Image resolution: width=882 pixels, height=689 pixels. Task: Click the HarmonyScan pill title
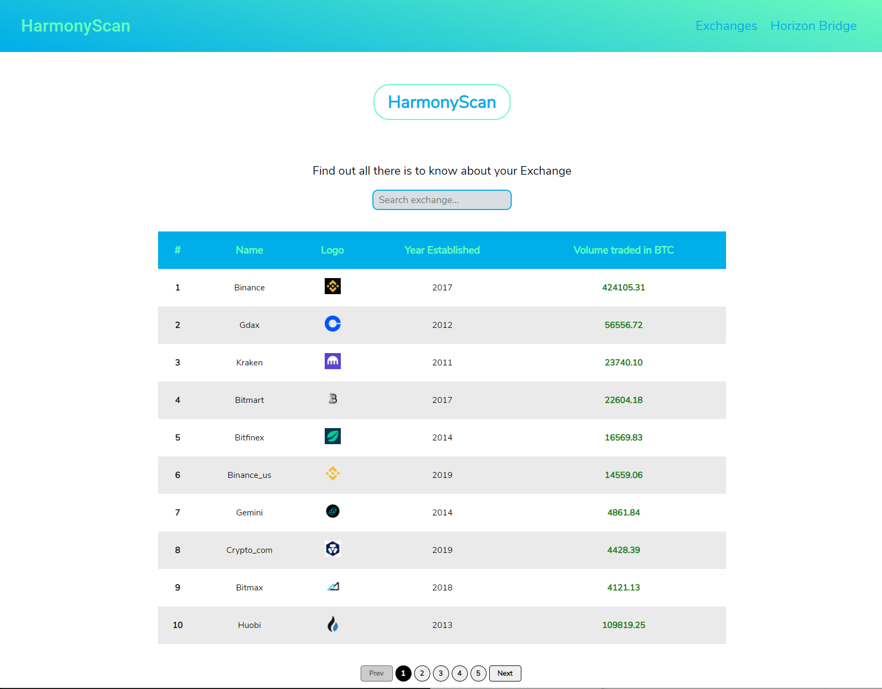442,102
